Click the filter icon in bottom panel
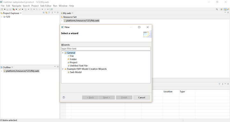The image size is (230, 122). [219, 84]
